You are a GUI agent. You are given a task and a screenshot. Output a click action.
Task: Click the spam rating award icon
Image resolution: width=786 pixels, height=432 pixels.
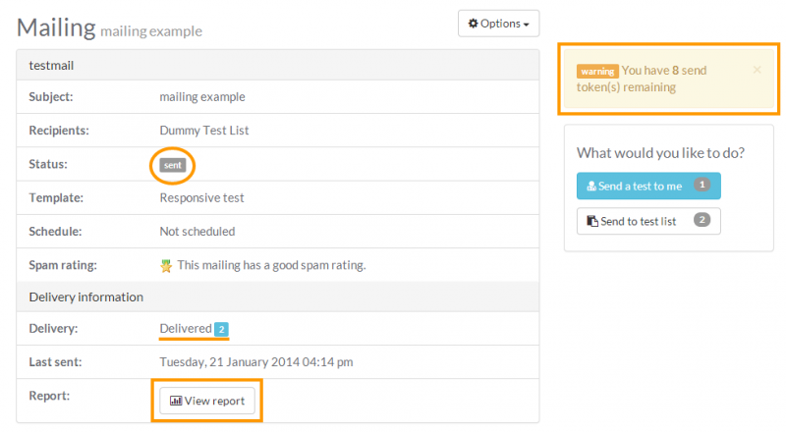click(x=166, y=265)
